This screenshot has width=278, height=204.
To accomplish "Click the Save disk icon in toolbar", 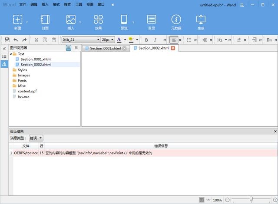I will tap(7, 39).
